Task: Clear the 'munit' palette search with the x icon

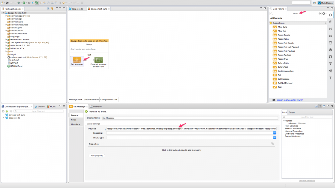Action: click(x=319, y=13)
